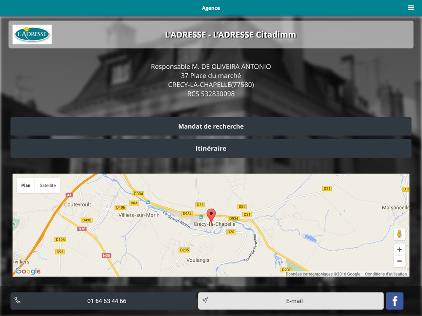Open the Mandat de recherche button
Screen dimensions: 422x316
211,126
